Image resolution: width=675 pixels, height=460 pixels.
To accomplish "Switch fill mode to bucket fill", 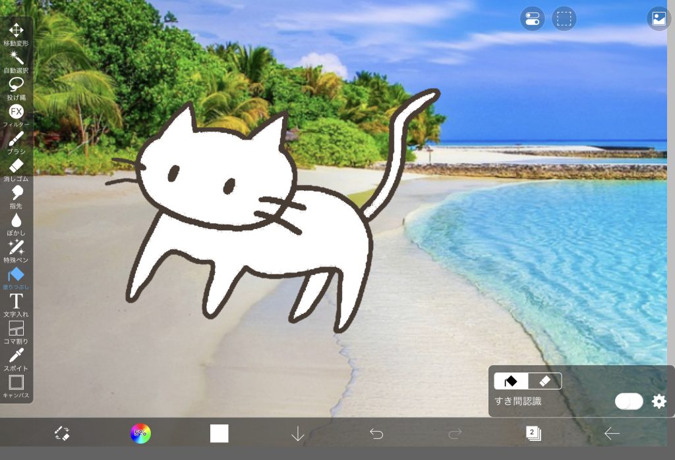I will (512, 381).
